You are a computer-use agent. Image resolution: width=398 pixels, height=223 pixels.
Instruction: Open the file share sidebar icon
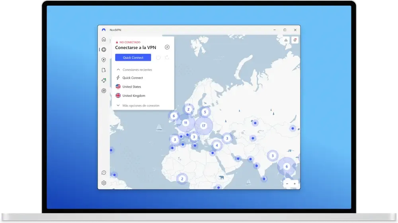pos(104,70)
